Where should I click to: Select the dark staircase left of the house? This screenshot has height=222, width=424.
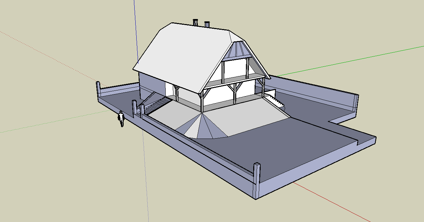point(157,104)
